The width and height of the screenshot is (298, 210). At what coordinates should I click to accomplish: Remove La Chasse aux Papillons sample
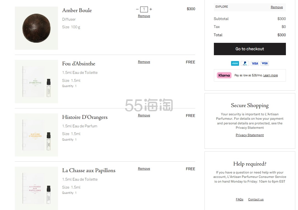(x=144, y=169)
